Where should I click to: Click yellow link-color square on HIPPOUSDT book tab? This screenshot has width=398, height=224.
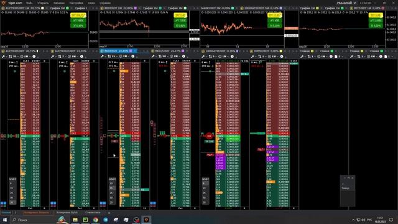tap(281, 51)
